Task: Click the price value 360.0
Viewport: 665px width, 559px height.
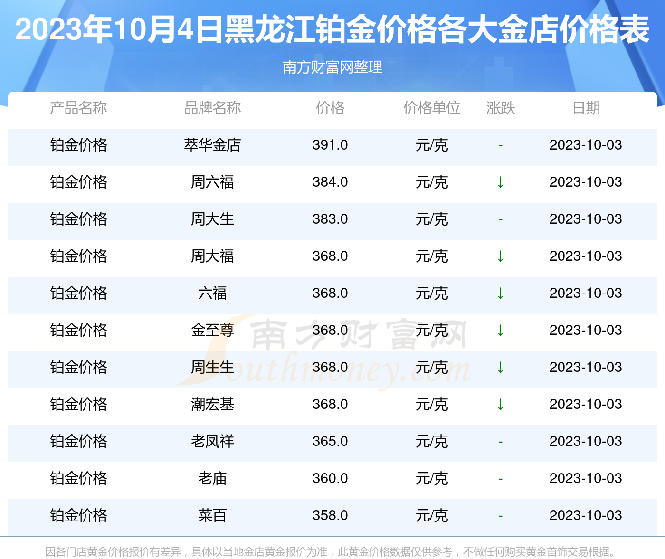Action: pos(330,478)
